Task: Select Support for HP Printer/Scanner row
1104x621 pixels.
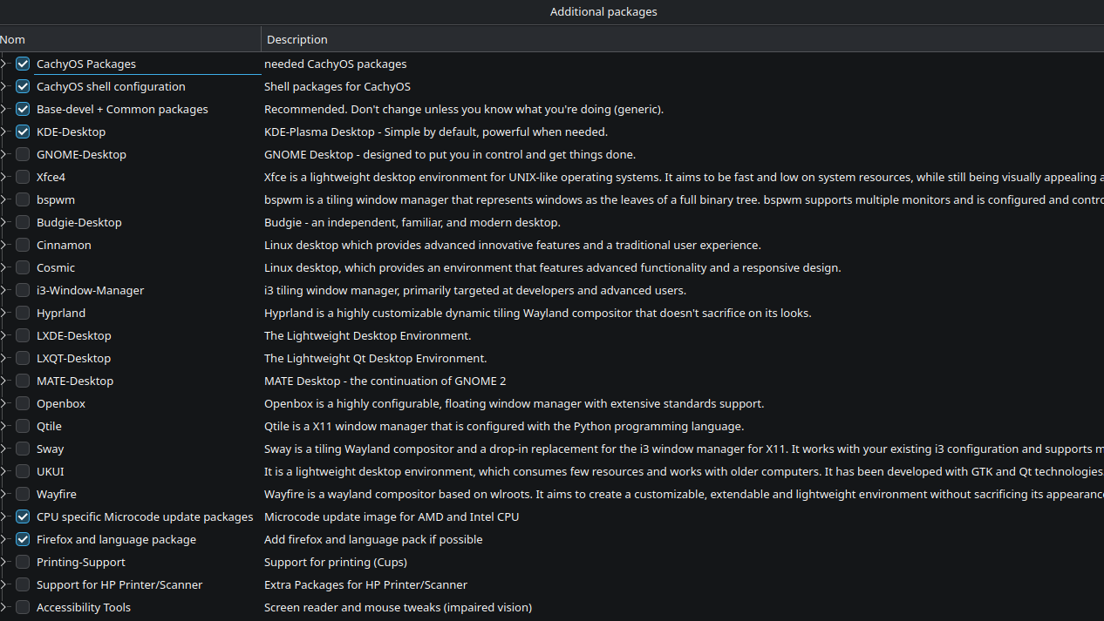Action: [x=119, y=584]
